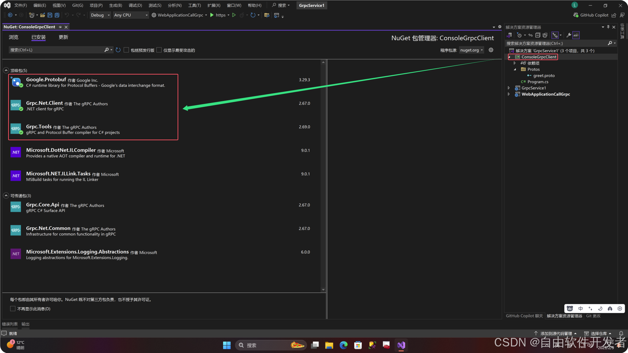Expand the GrpcService1 project node
The image size is (628, 353).
pyautogui.click(x=509, y=88)
